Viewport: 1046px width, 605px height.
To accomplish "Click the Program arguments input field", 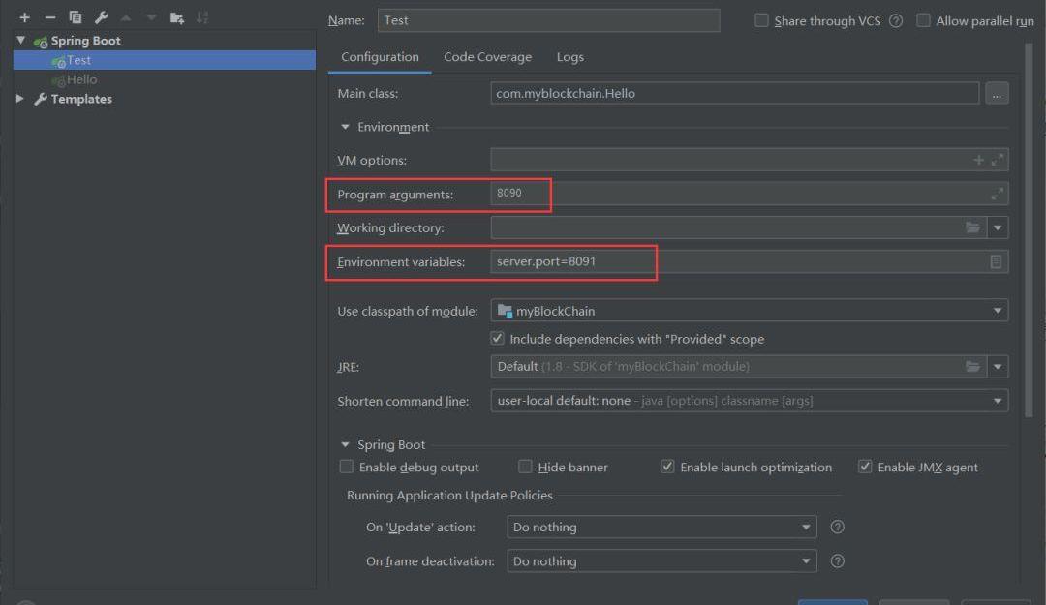I will pos(746,194).
